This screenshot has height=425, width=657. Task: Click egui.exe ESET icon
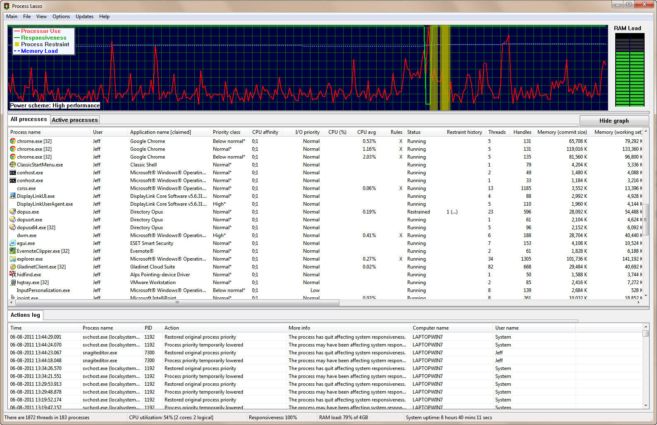point(13,243)
